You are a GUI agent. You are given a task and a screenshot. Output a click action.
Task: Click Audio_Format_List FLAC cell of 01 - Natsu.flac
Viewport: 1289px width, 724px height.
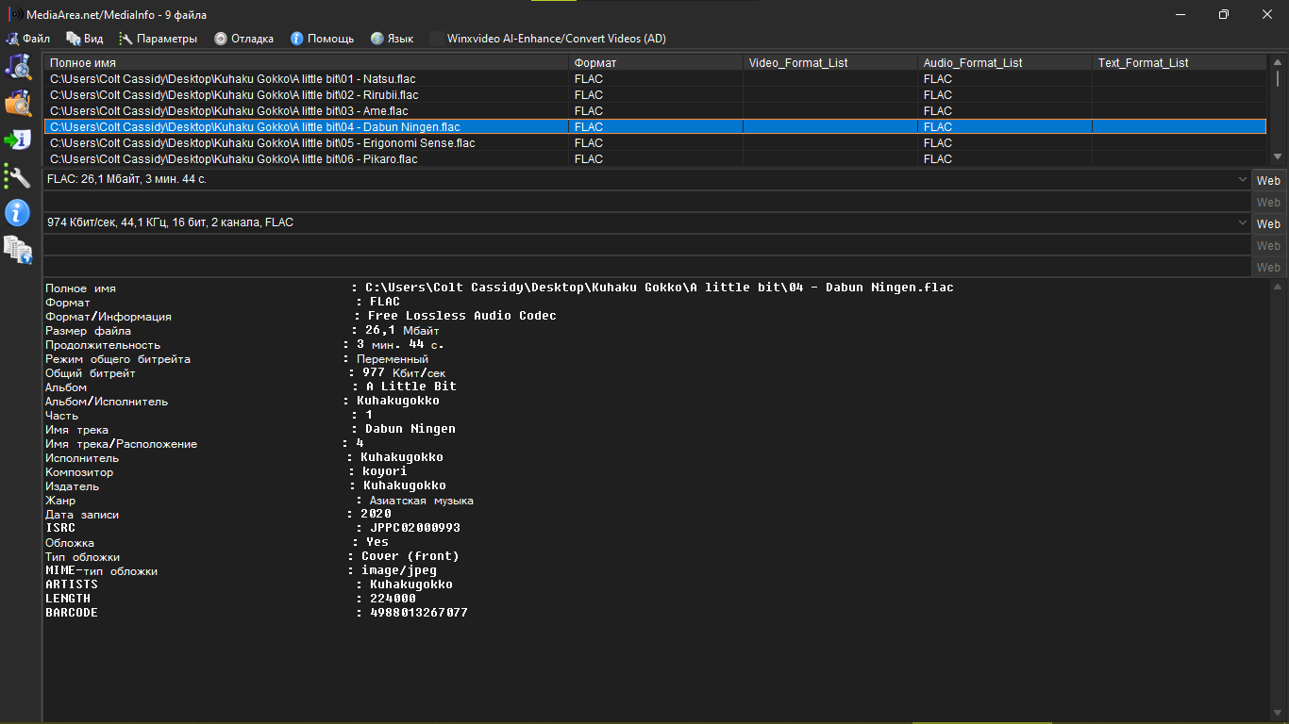pos(1005,79)
